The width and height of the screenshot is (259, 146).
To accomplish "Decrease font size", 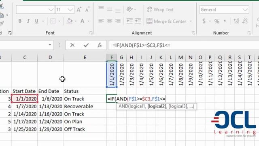I will [x=87, y=10].
